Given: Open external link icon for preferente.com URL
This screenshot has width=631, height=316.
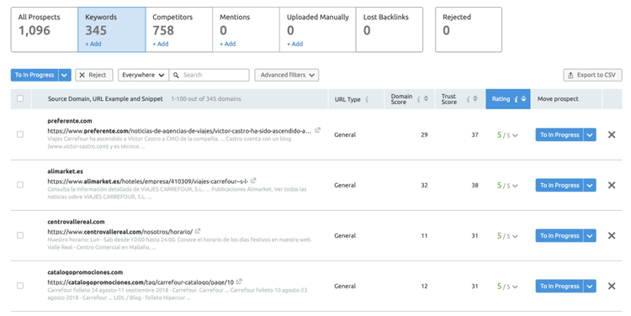Looking at the screenshot, I should [x=317, y=130].
